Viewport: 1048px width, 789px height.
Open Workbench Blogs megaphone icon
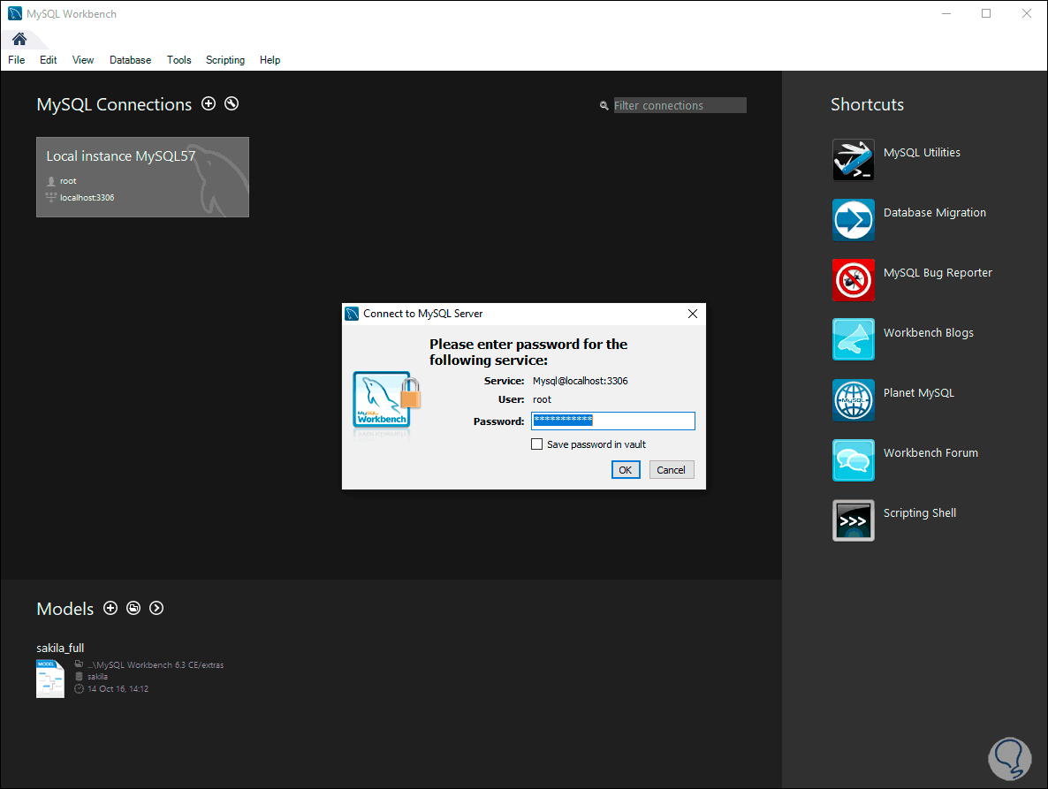point(853,339)
